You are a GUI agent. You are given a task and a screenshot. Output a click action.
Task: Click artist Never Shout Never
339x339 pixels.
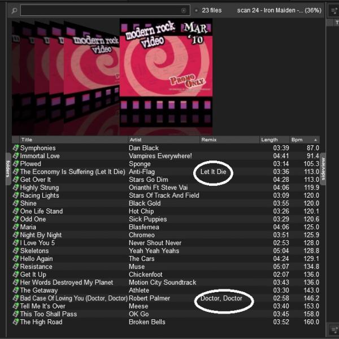pos(155,243)
